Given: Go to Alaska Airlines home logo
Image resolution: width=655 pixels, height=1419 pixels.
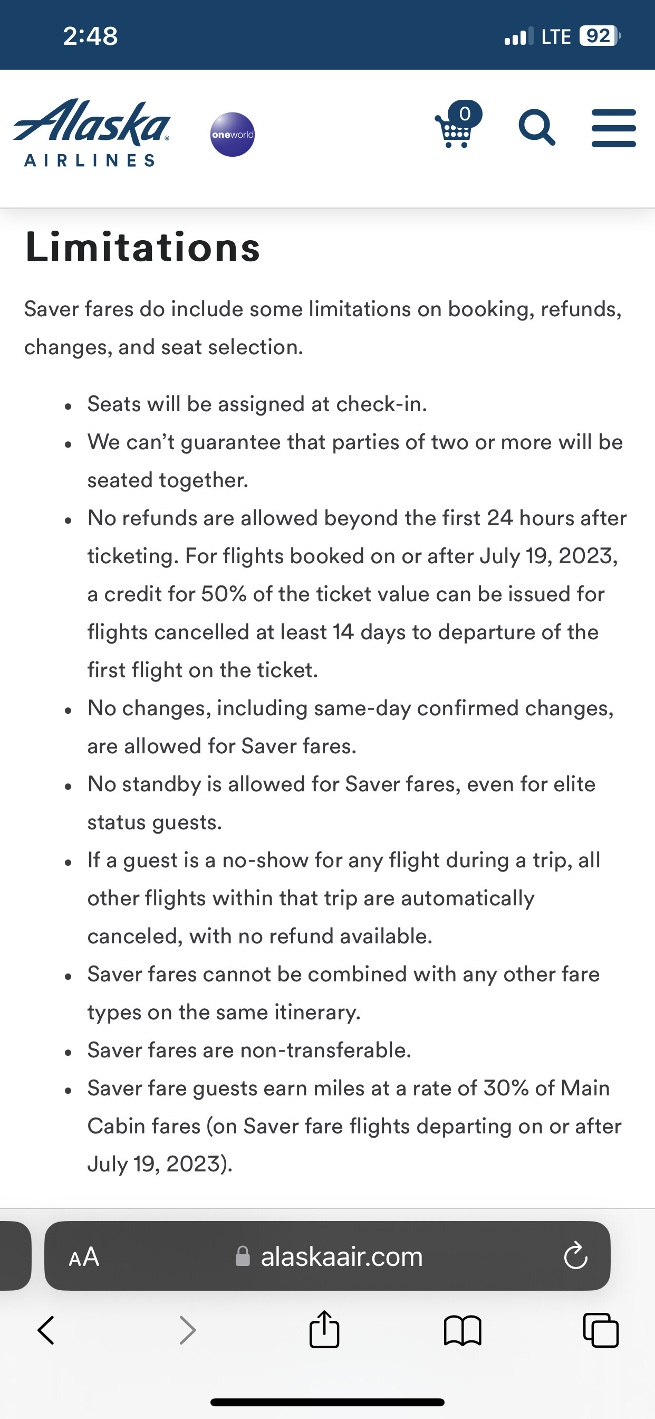Looking at the screenshot, I should pyautogui.click(x=91, y=132).
